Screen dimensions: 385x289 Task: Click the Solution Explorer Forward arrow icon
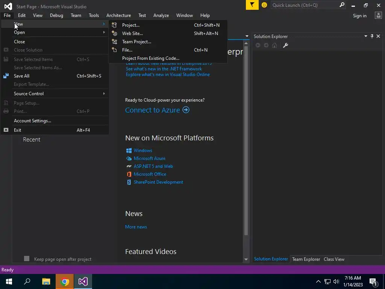pos(266,45)
